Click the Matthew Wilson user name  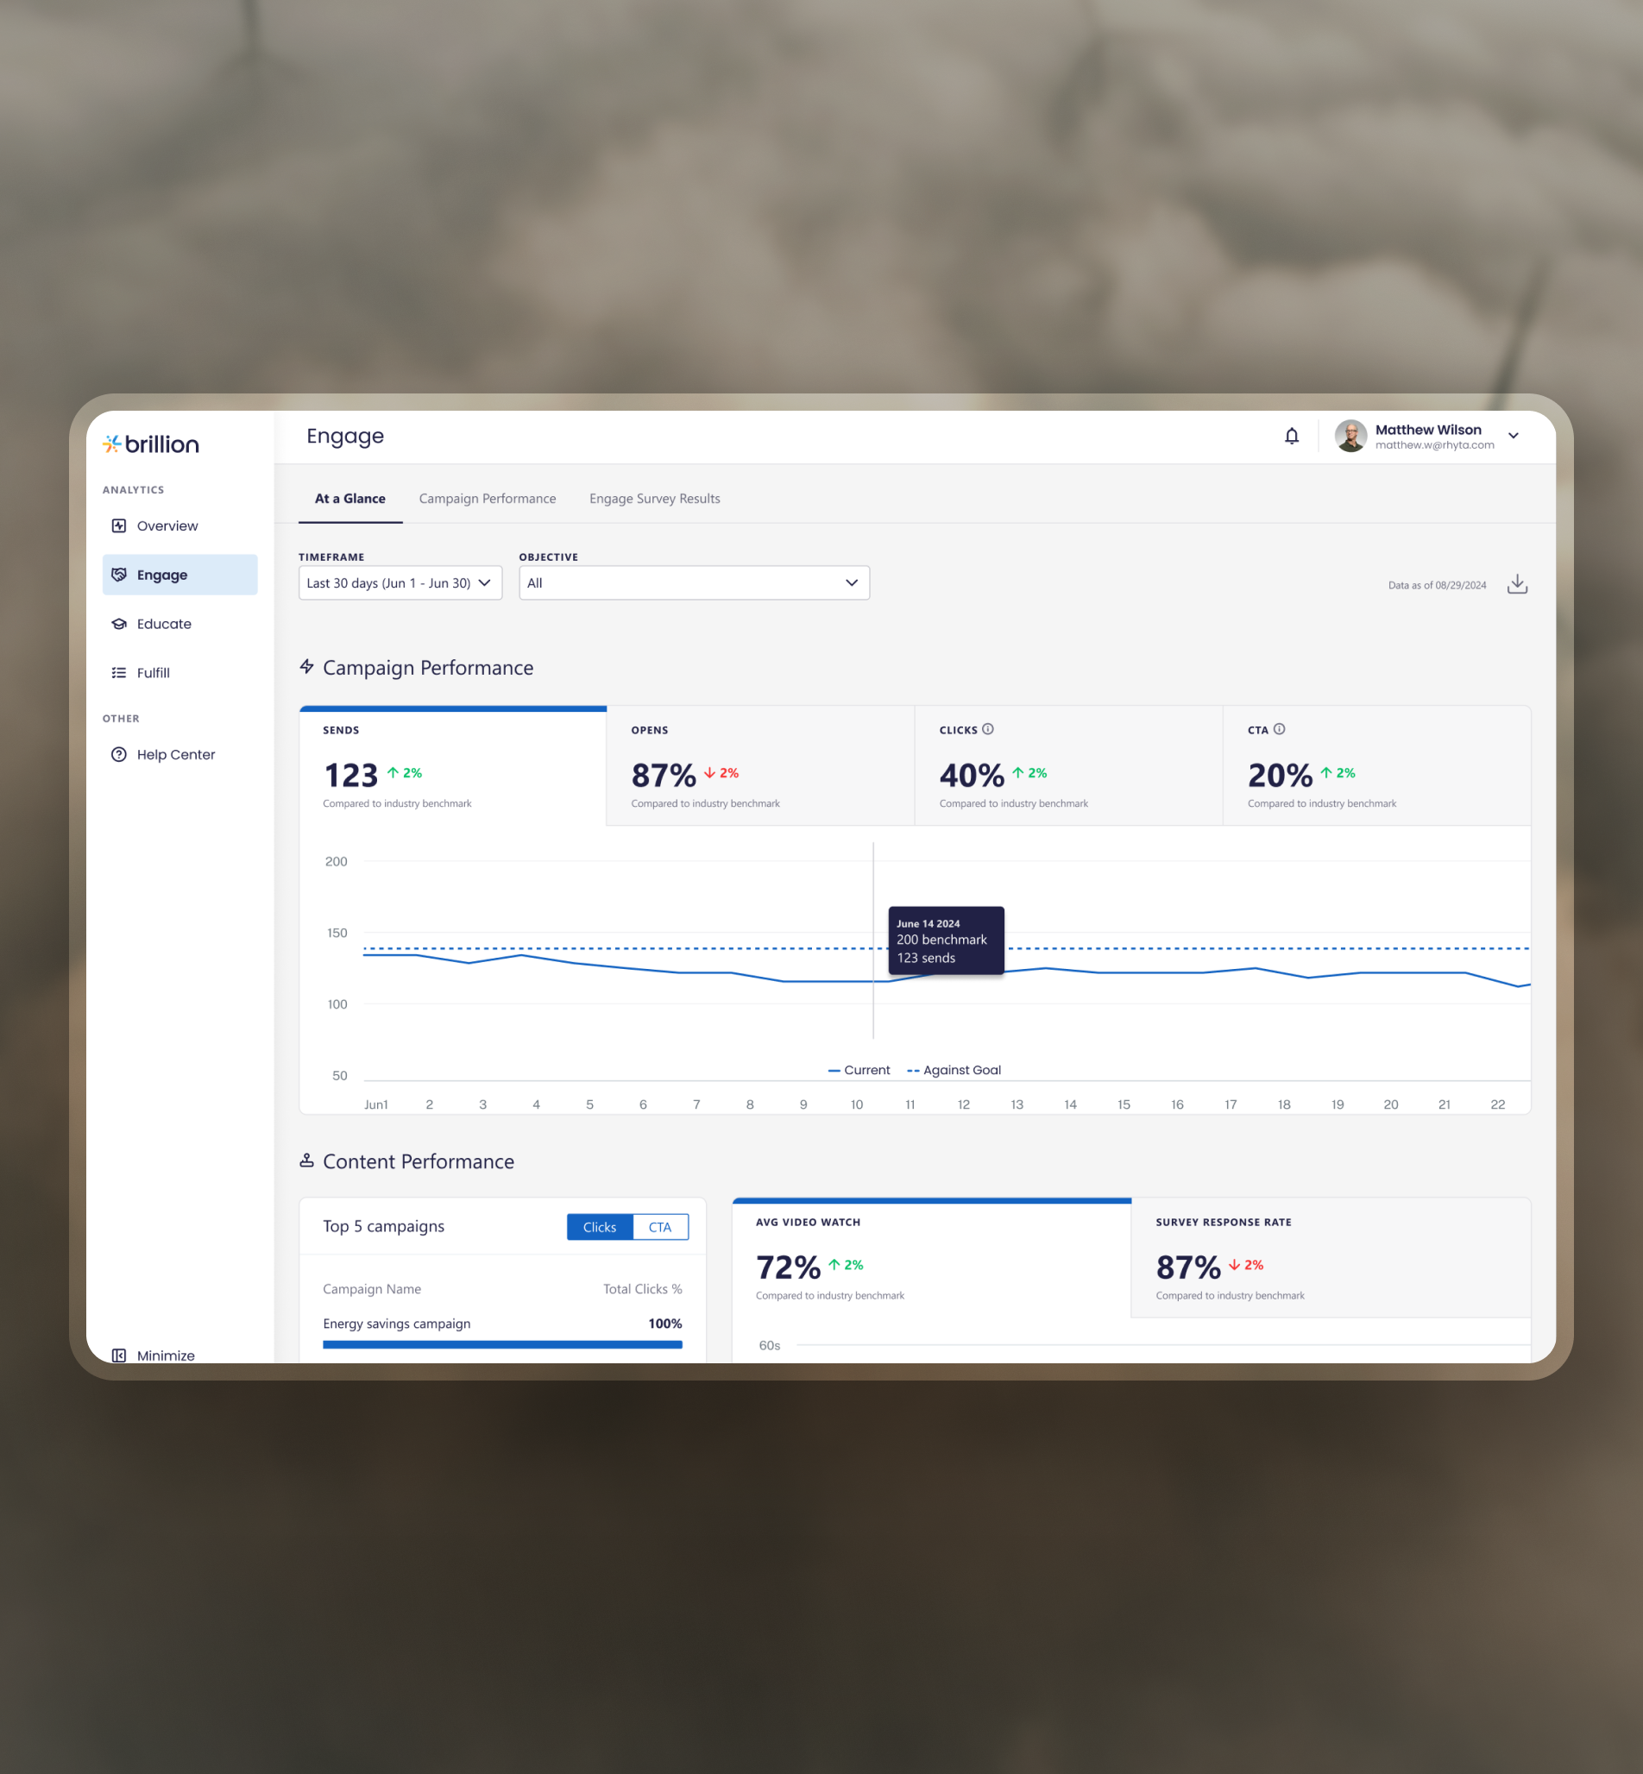coord(1428,431)
